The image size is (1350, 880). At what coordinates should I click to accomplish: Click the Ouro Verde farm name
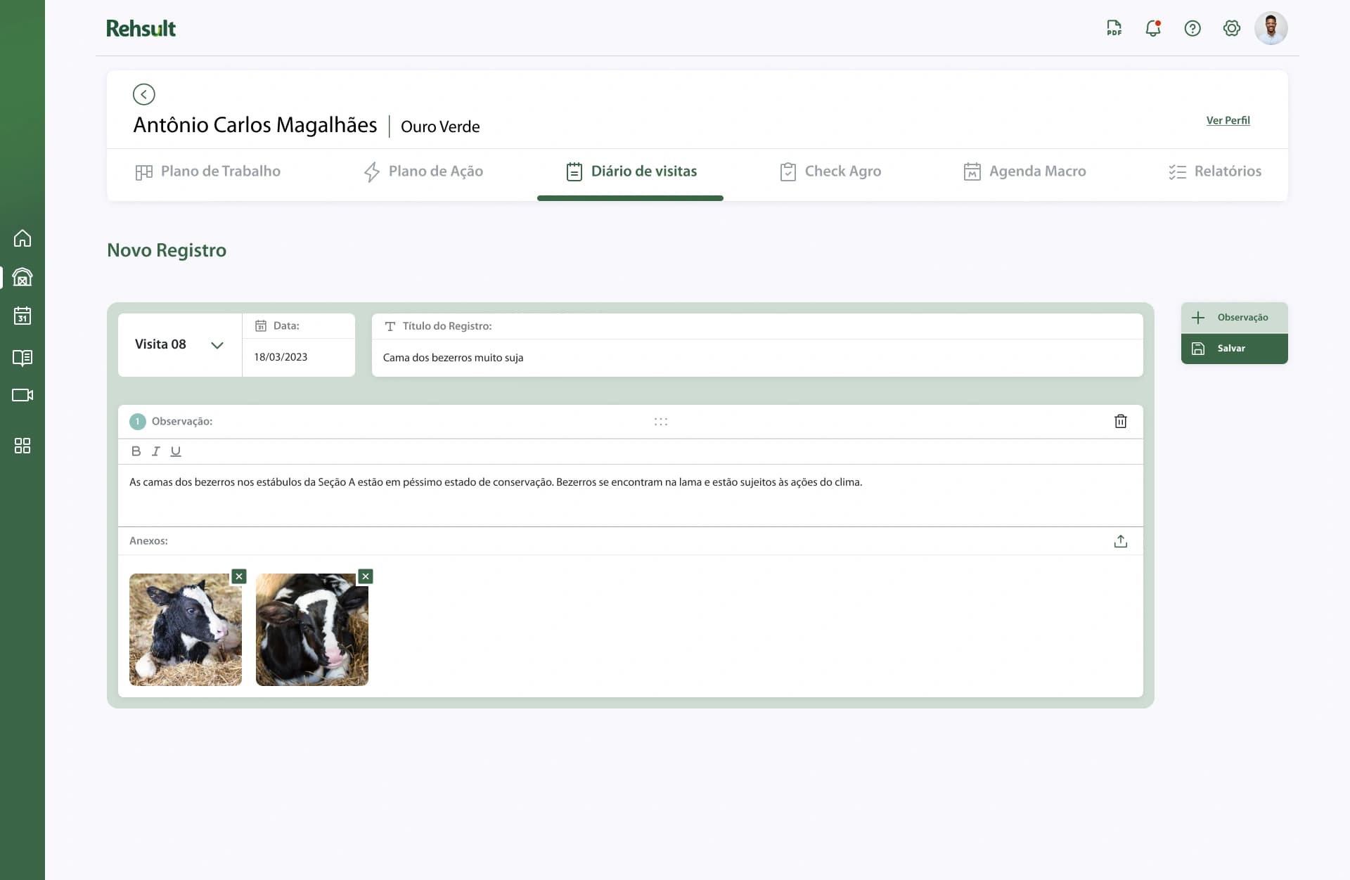tap(440, 127)
